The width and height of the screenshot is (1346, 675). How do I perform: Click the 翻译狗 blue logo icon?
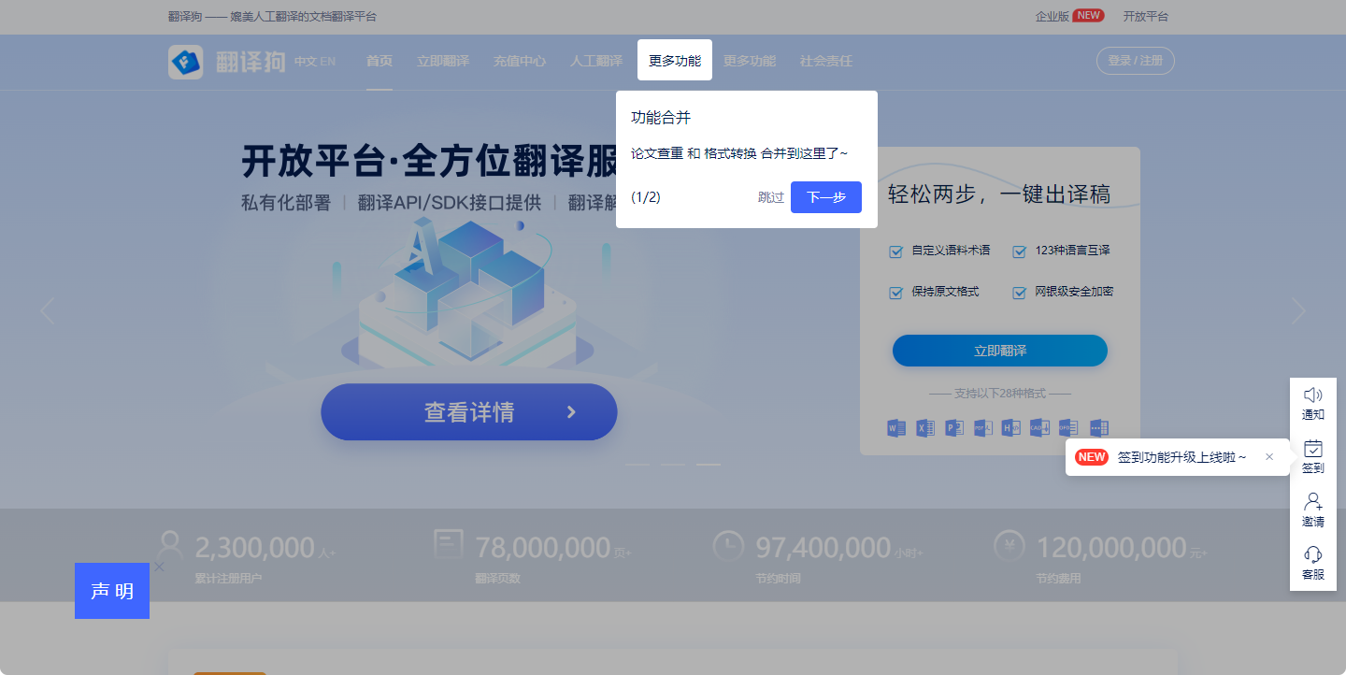(185, 62)
